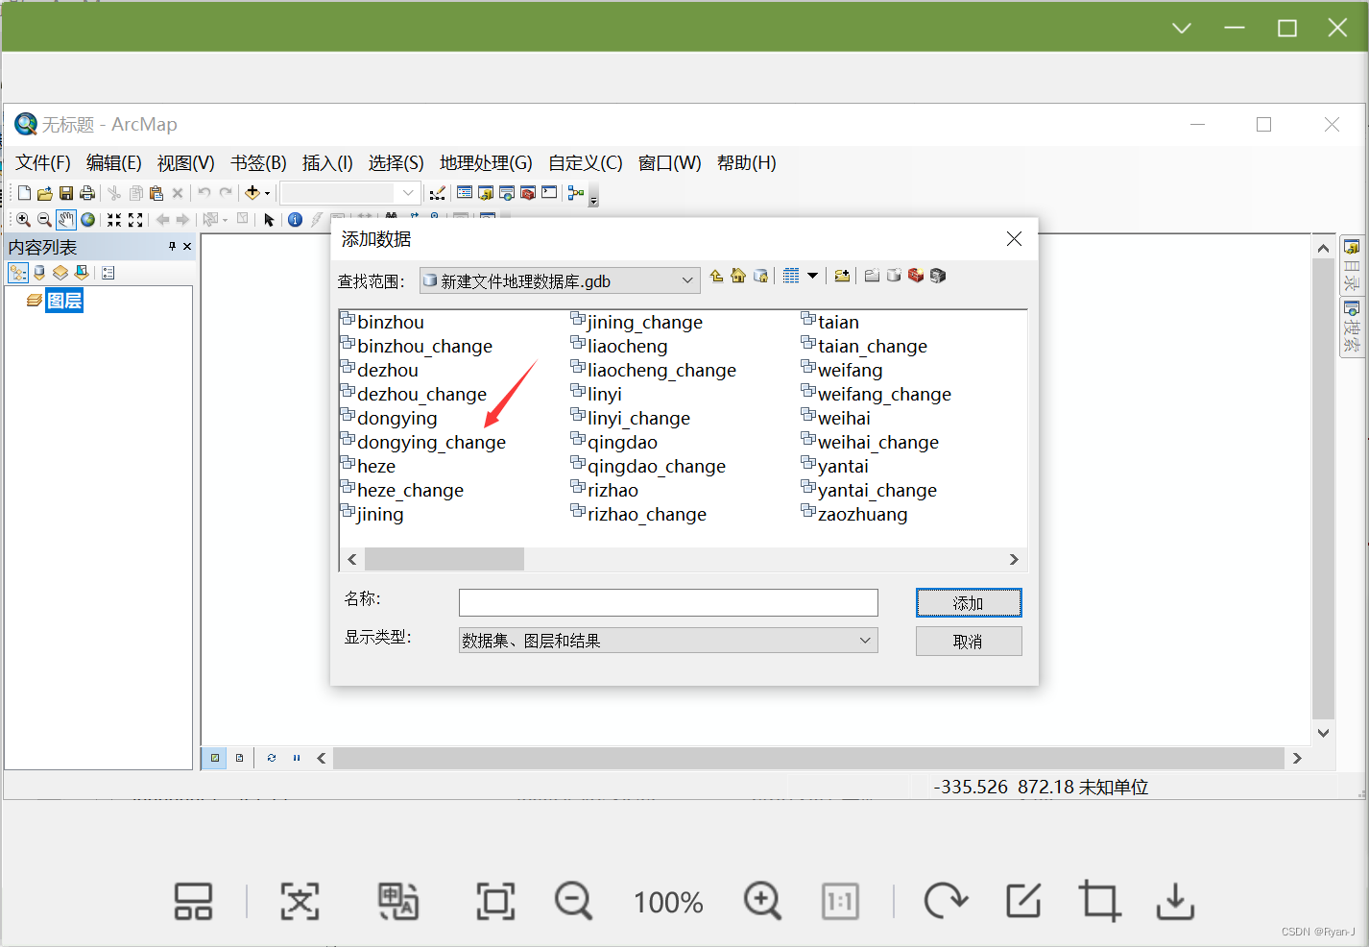Click map vertical scrollbar down arrow
The width and height of the screenshot is (1369, 947).
(1323, 733)
